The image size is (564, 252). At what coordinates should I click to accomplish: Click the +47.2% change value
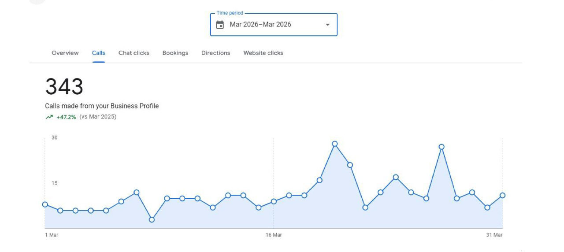66,117
